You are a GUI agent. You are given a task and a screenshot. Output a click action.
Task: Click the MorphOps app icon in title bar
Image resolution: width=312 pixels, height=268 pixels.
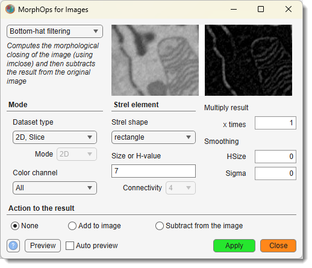(x=10, y=9)
